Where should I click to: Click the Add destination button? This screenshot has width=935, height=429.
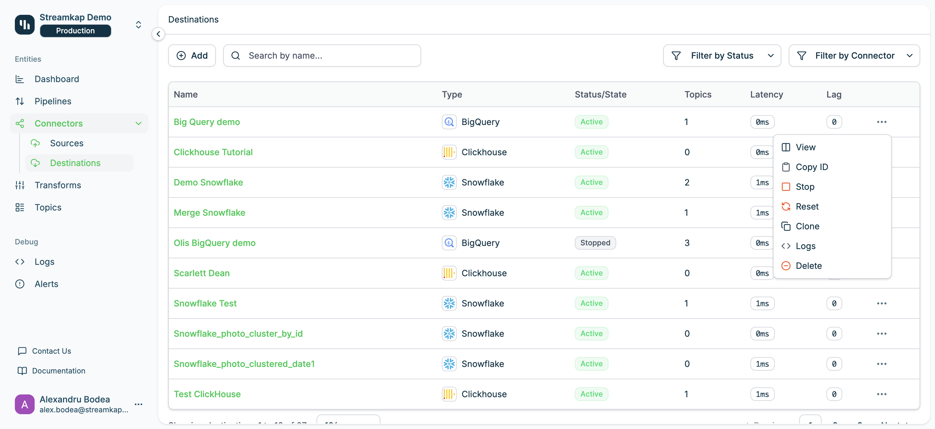(x=192, y=56)
